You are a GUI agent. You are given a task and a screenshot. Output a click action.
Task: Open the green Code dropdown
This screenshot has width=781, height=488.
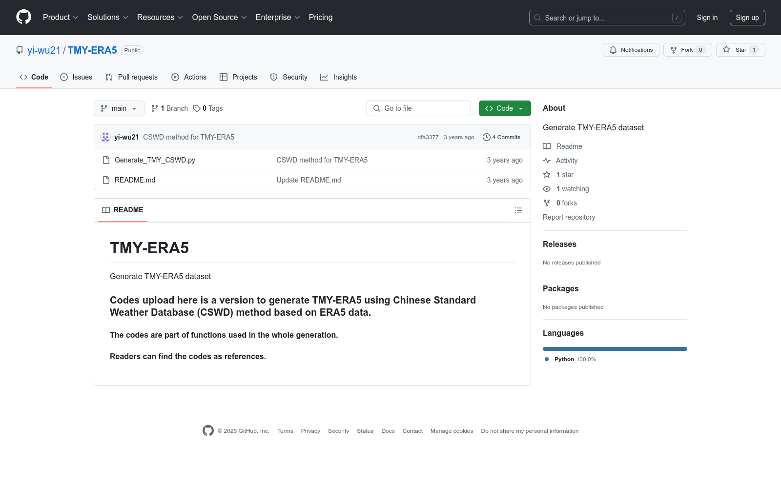(x=504, y=108)
